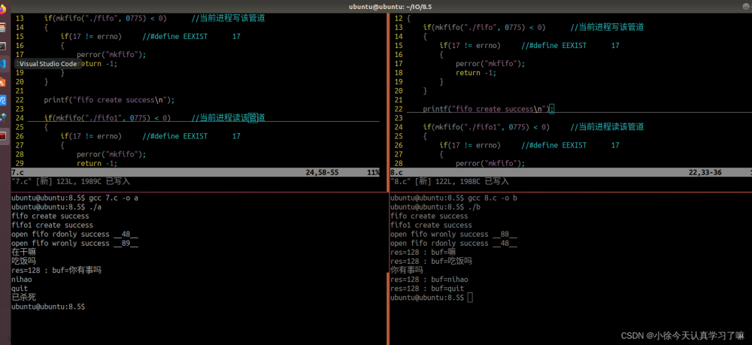This screenshot has height=345, width=752.
Task: Click cursor position '22,33-36' in 8.c status bar
Action: click(x=705, y=173)
